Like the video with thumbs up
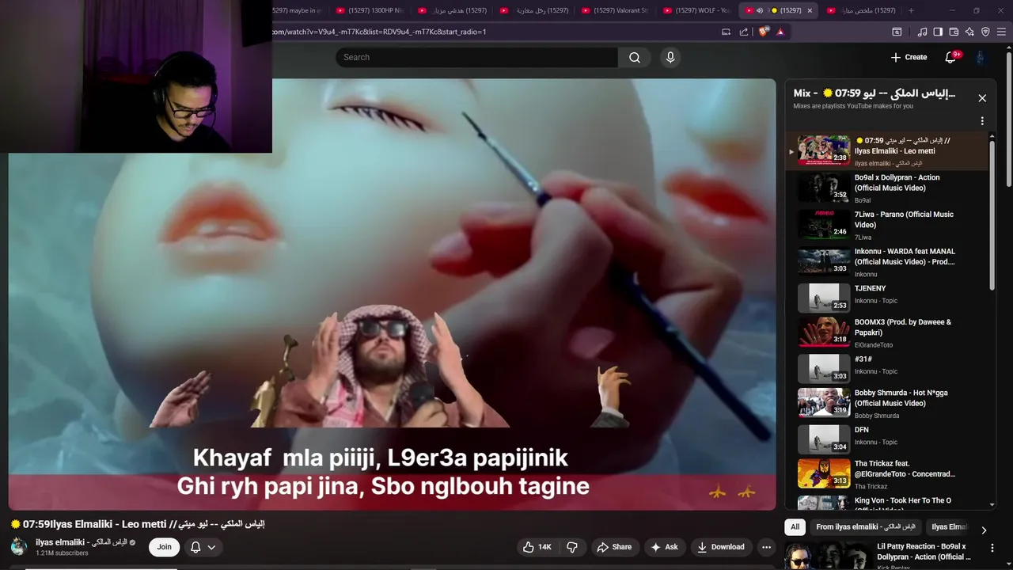Image resolution: width=1013 pixels, height=570 pixels. tap(537, 547)
